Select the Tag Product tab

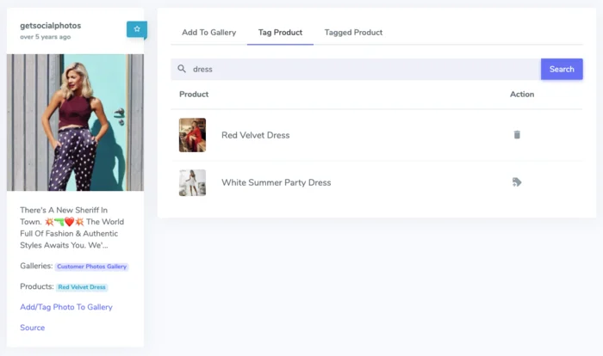click(x=280, y=33)
